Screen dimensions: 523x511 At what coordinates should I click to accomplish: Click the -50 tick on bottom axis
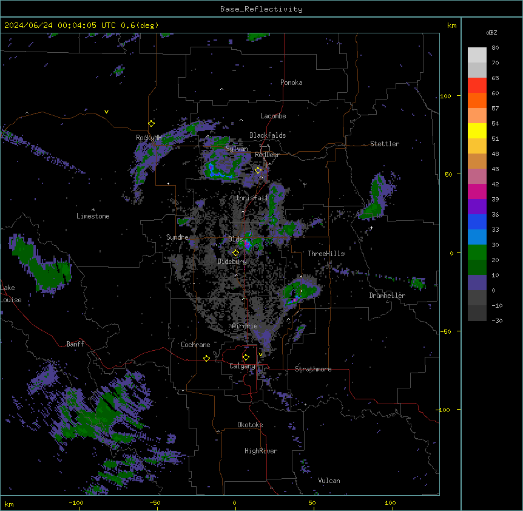155,503
